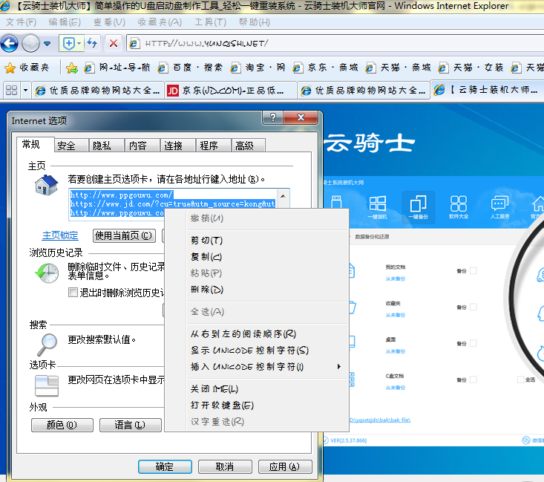Tick the 收藏夹 备份 checkbox on webpage
The width and height of the screenshot is (544, 482).
coord(473,307)
